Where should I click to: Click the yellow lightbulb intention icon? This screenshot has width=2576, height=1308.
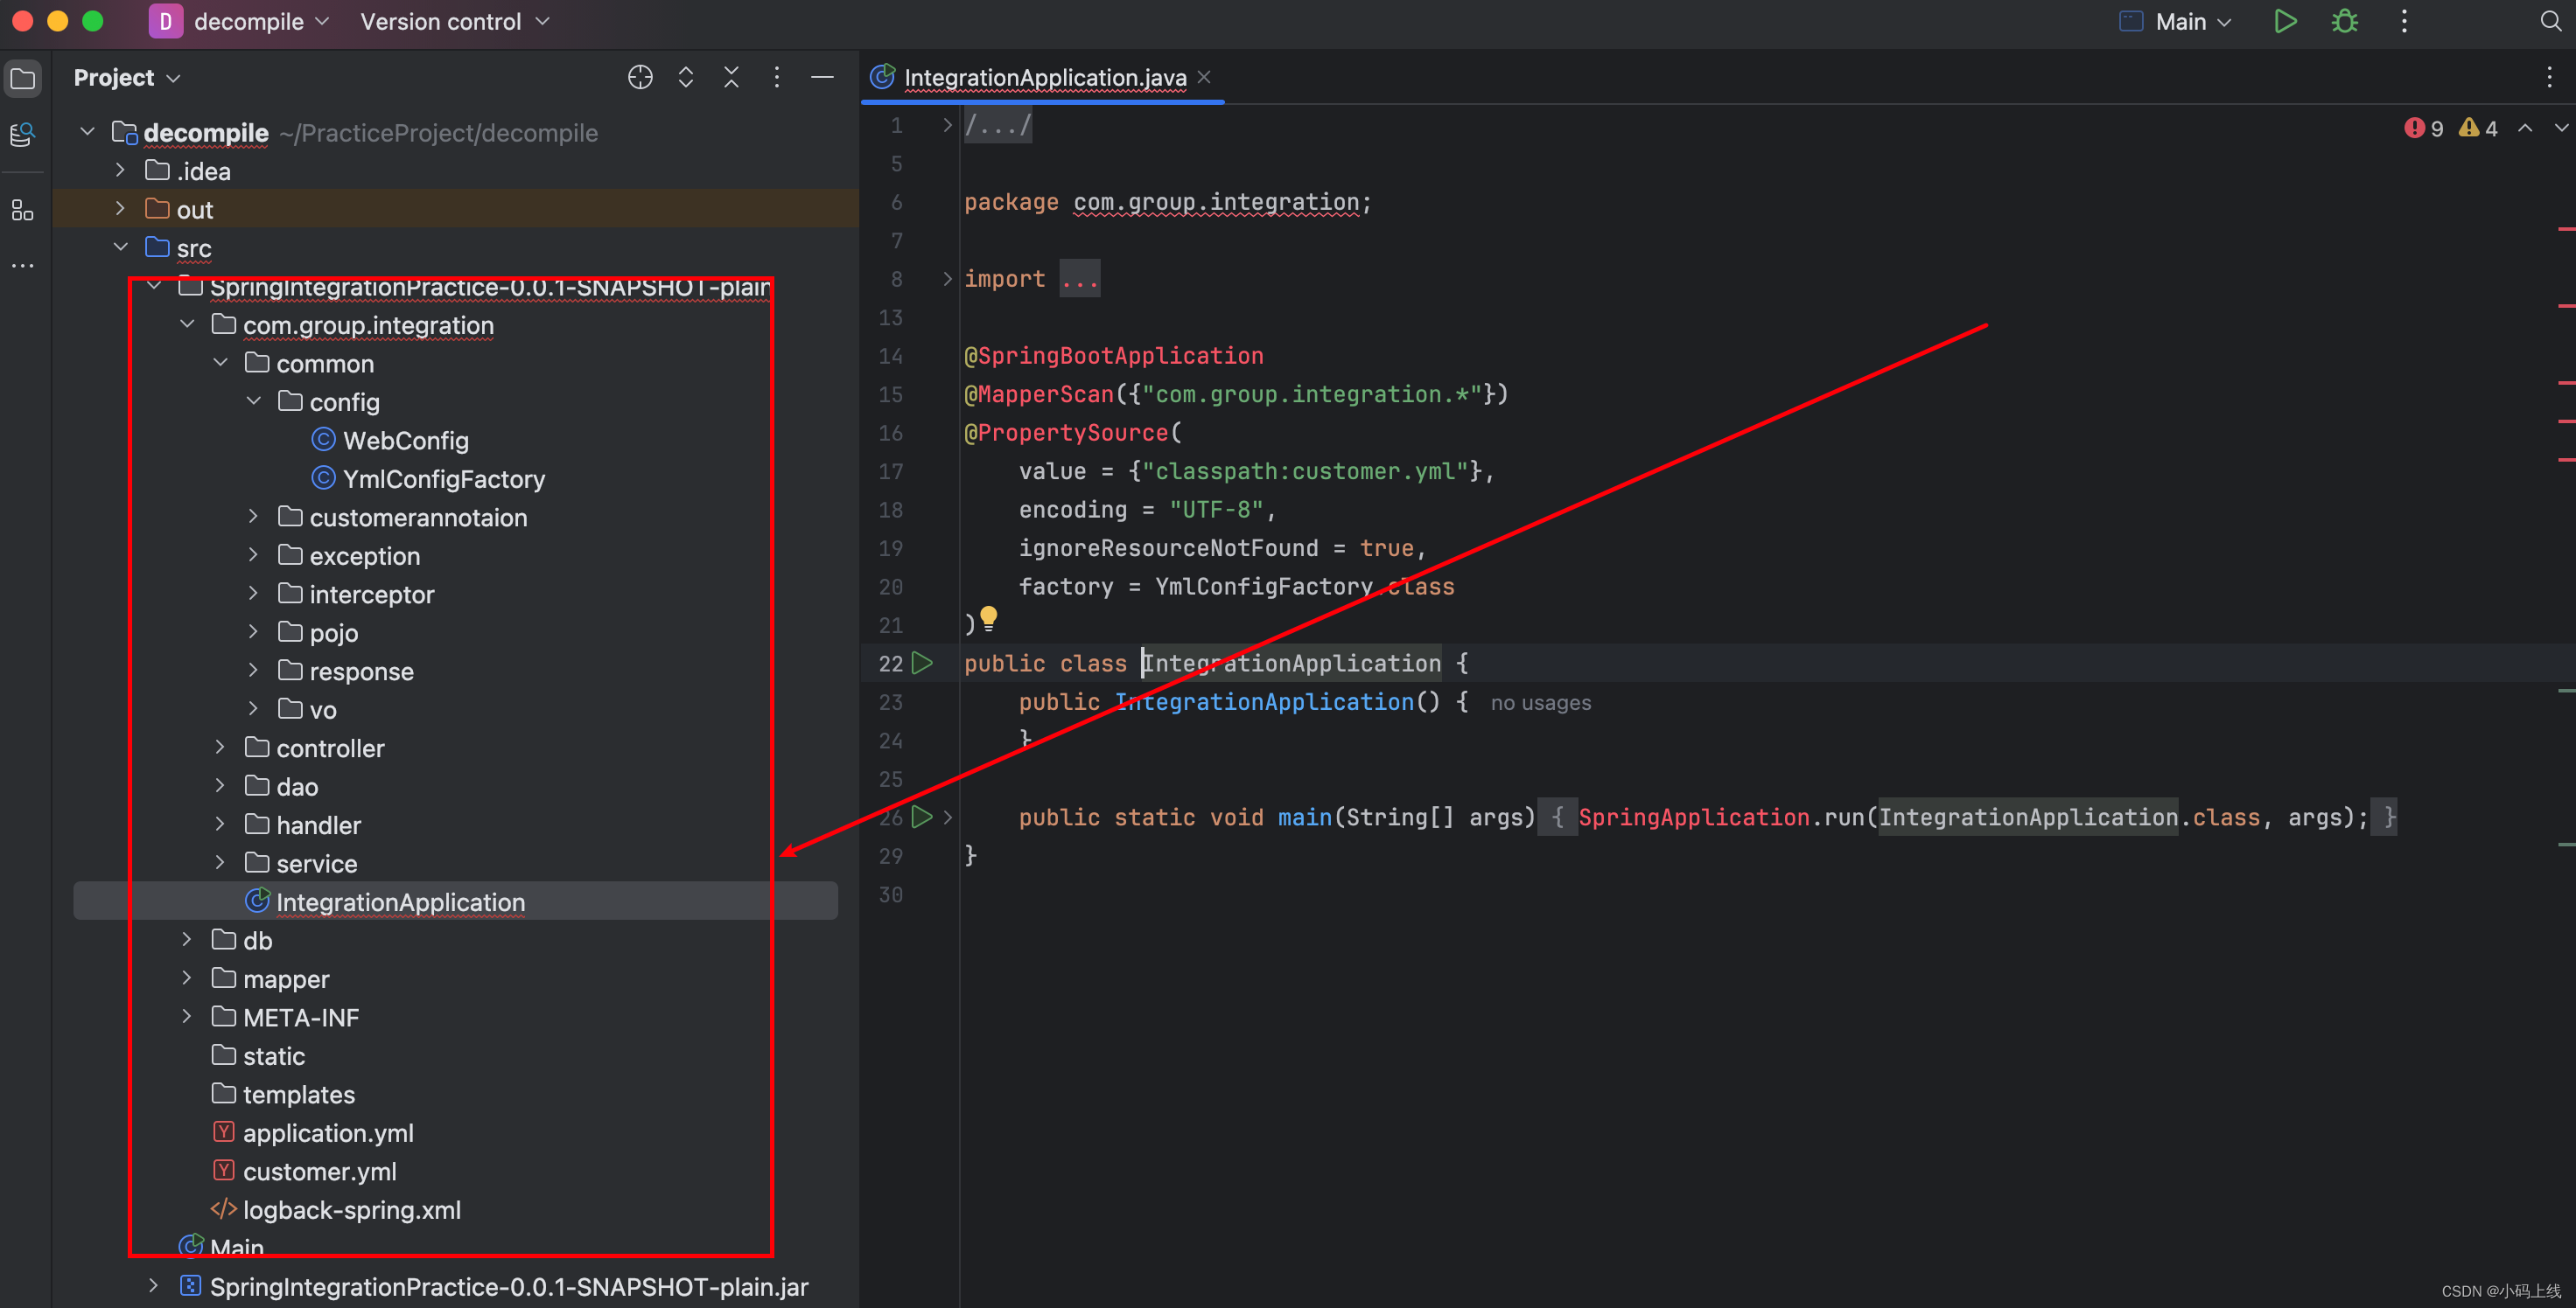click(x=988, y=617)
